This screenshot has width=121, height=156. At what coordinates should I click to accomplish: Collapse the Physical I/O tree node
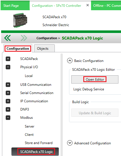point(8,67)
